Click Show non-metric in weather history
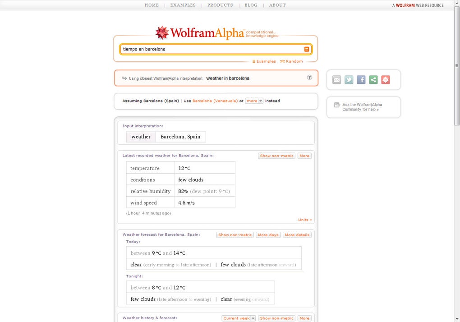This screenshot has height=322, width=460. (x=276, y=318)
